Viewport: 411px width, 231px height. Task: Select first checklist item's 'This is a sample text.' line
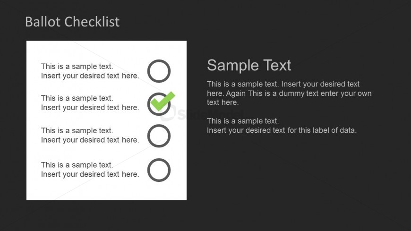tap(77, 67)
